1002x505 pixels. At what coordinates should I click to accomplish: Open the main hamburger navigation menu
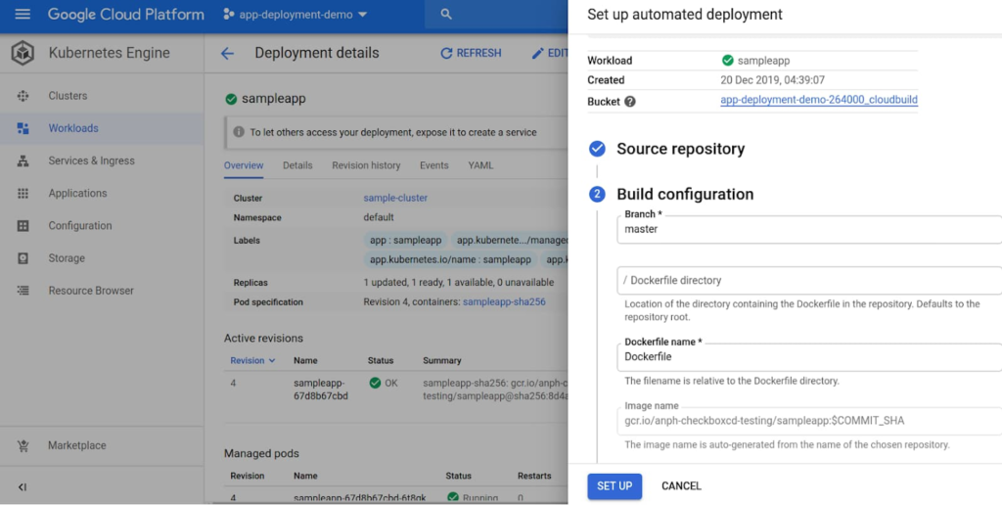(x=23, y=14)
